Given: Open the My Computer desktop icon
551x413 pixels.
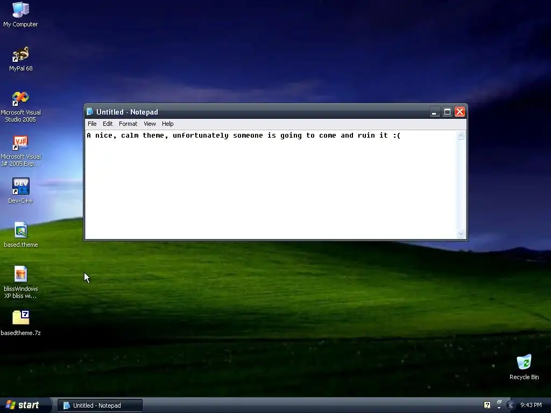Looking at the screenshot, I should (20, 14).
